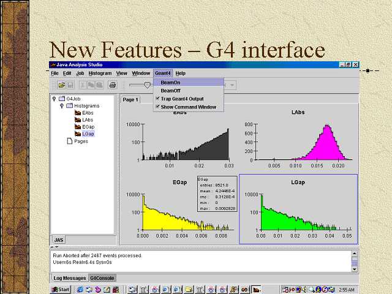Open the Histogram menu

coord(100,73)
